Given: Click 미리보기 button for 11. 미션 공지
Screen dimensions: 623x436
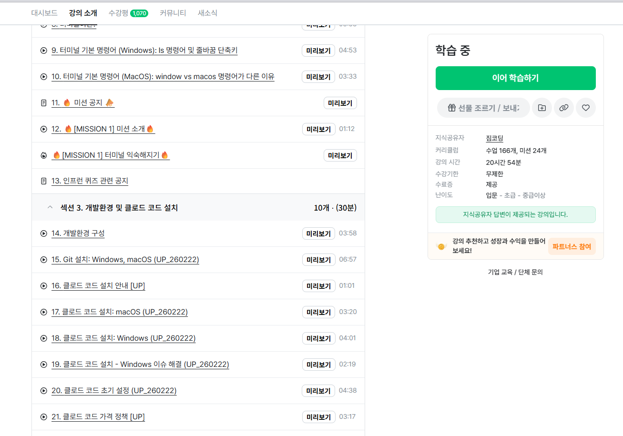Looking at the screenshot, I should coord(340,103).
